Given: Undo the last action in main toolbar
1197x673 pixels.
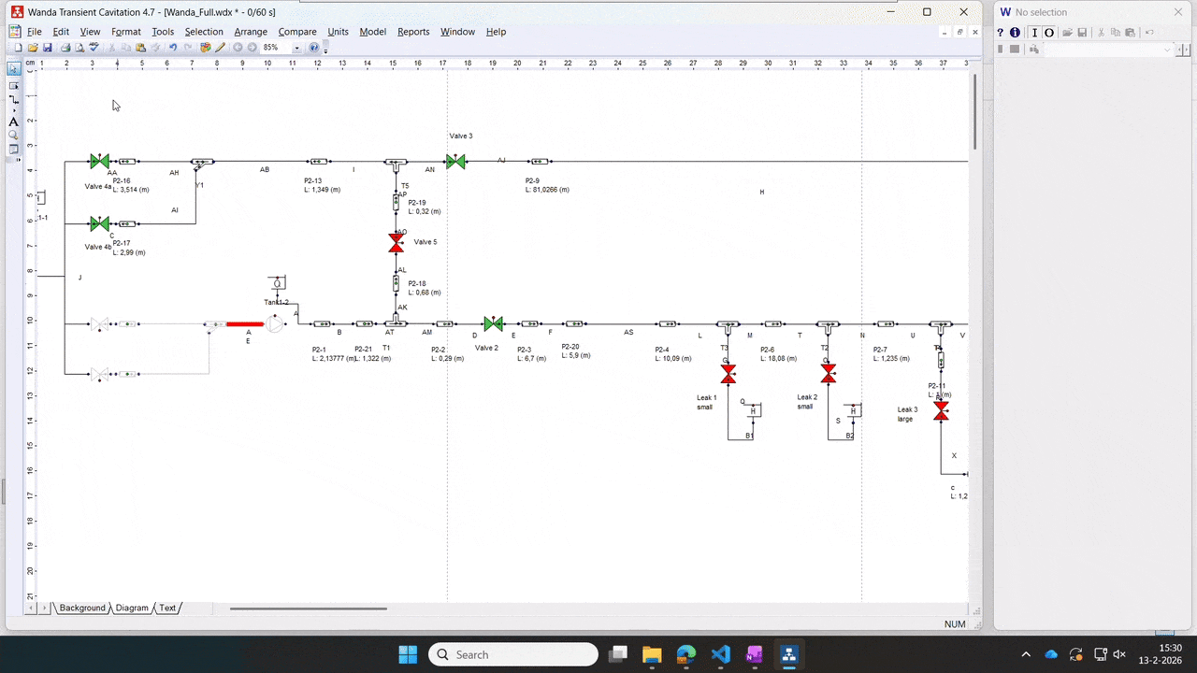Looking at the screenshot, I should 173,48.
